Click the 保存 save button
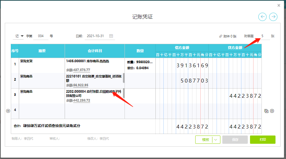 pyautogui.click(x=235, y=140)
